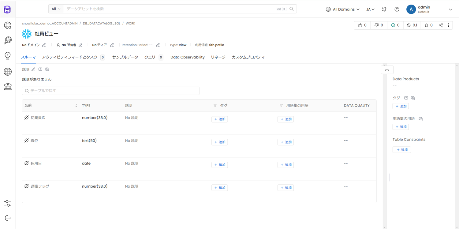459x229 pixels.
Task: Open Insights lightbulb icon in sidebar
Action: pyautogui.click(x=8, y=55)
